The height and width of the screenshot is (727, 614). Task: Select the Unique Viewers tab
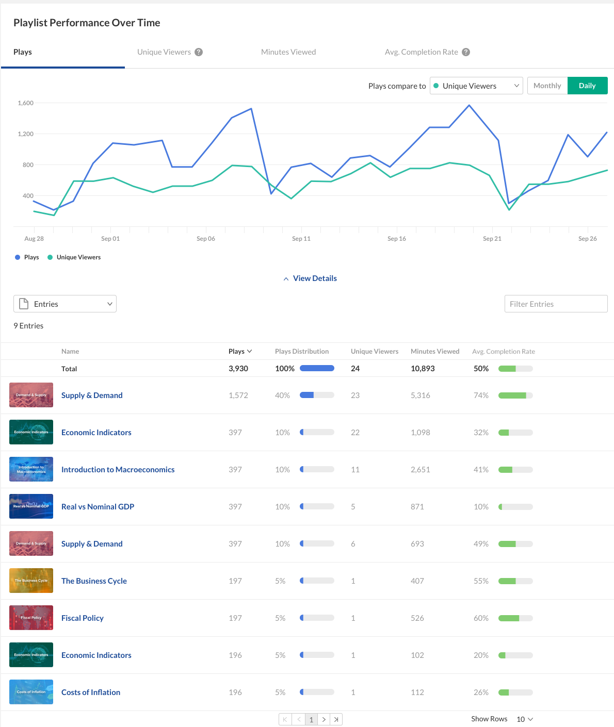click(x=164, y=52)
